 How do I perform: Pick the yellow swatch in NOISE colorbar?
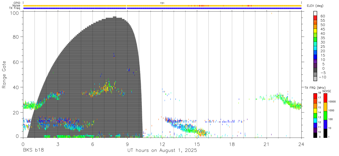pos(325,106)
